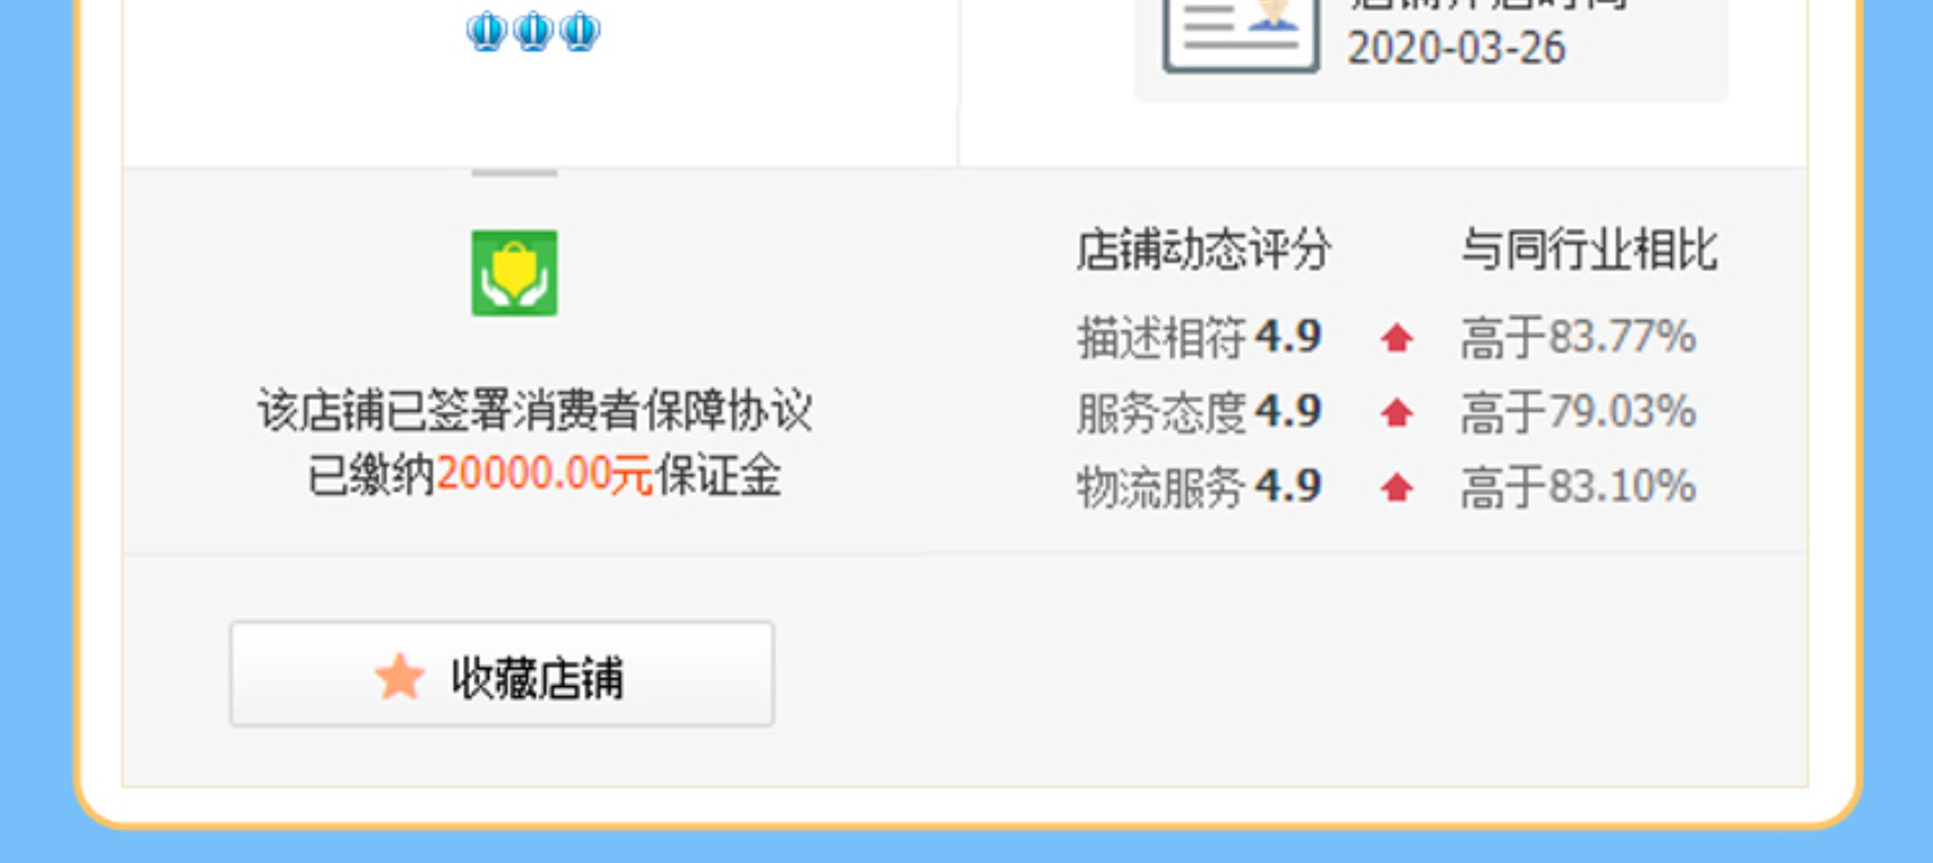Select the 描述相符 4.9 score
This screenshot has height=863, width=1933.
(x=1200, y=337)
